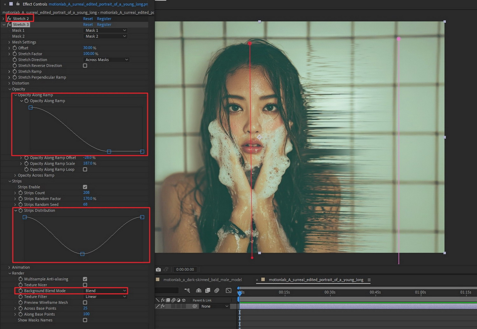Click the Stretch Ramp stopwatch icon
The height and width of the screenshot is (329, 477).
15,71
